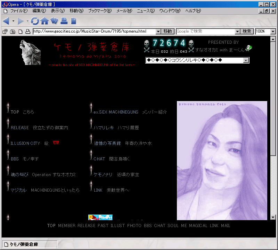The image size is (278, 250).
Task: Open the ブックマーク(B) menu
Action: pos(100,11)
